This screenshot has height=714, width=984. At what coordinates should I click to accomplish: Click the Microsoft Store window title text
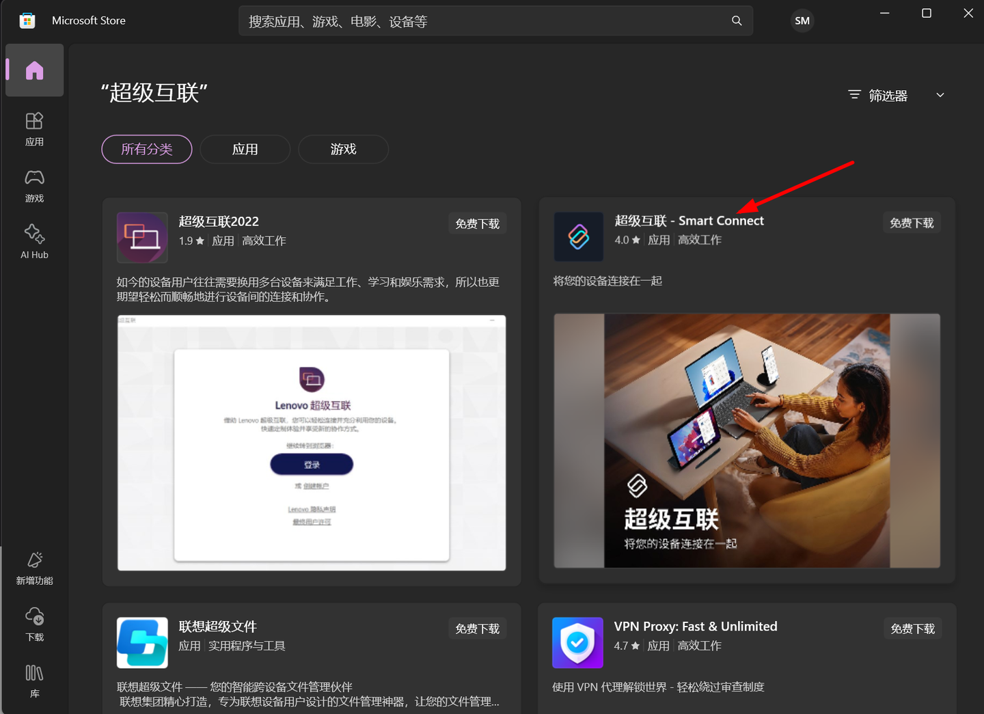[x=89, y=21]
